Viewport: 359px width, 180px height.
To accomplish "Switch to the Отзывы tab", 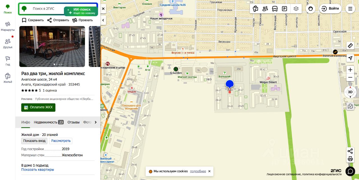I will pyautogui.click(x=73, y=122).
